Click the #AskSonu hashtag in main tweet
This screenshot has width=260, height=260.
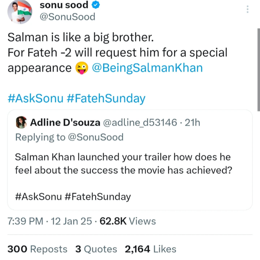(x=35, y=98)
